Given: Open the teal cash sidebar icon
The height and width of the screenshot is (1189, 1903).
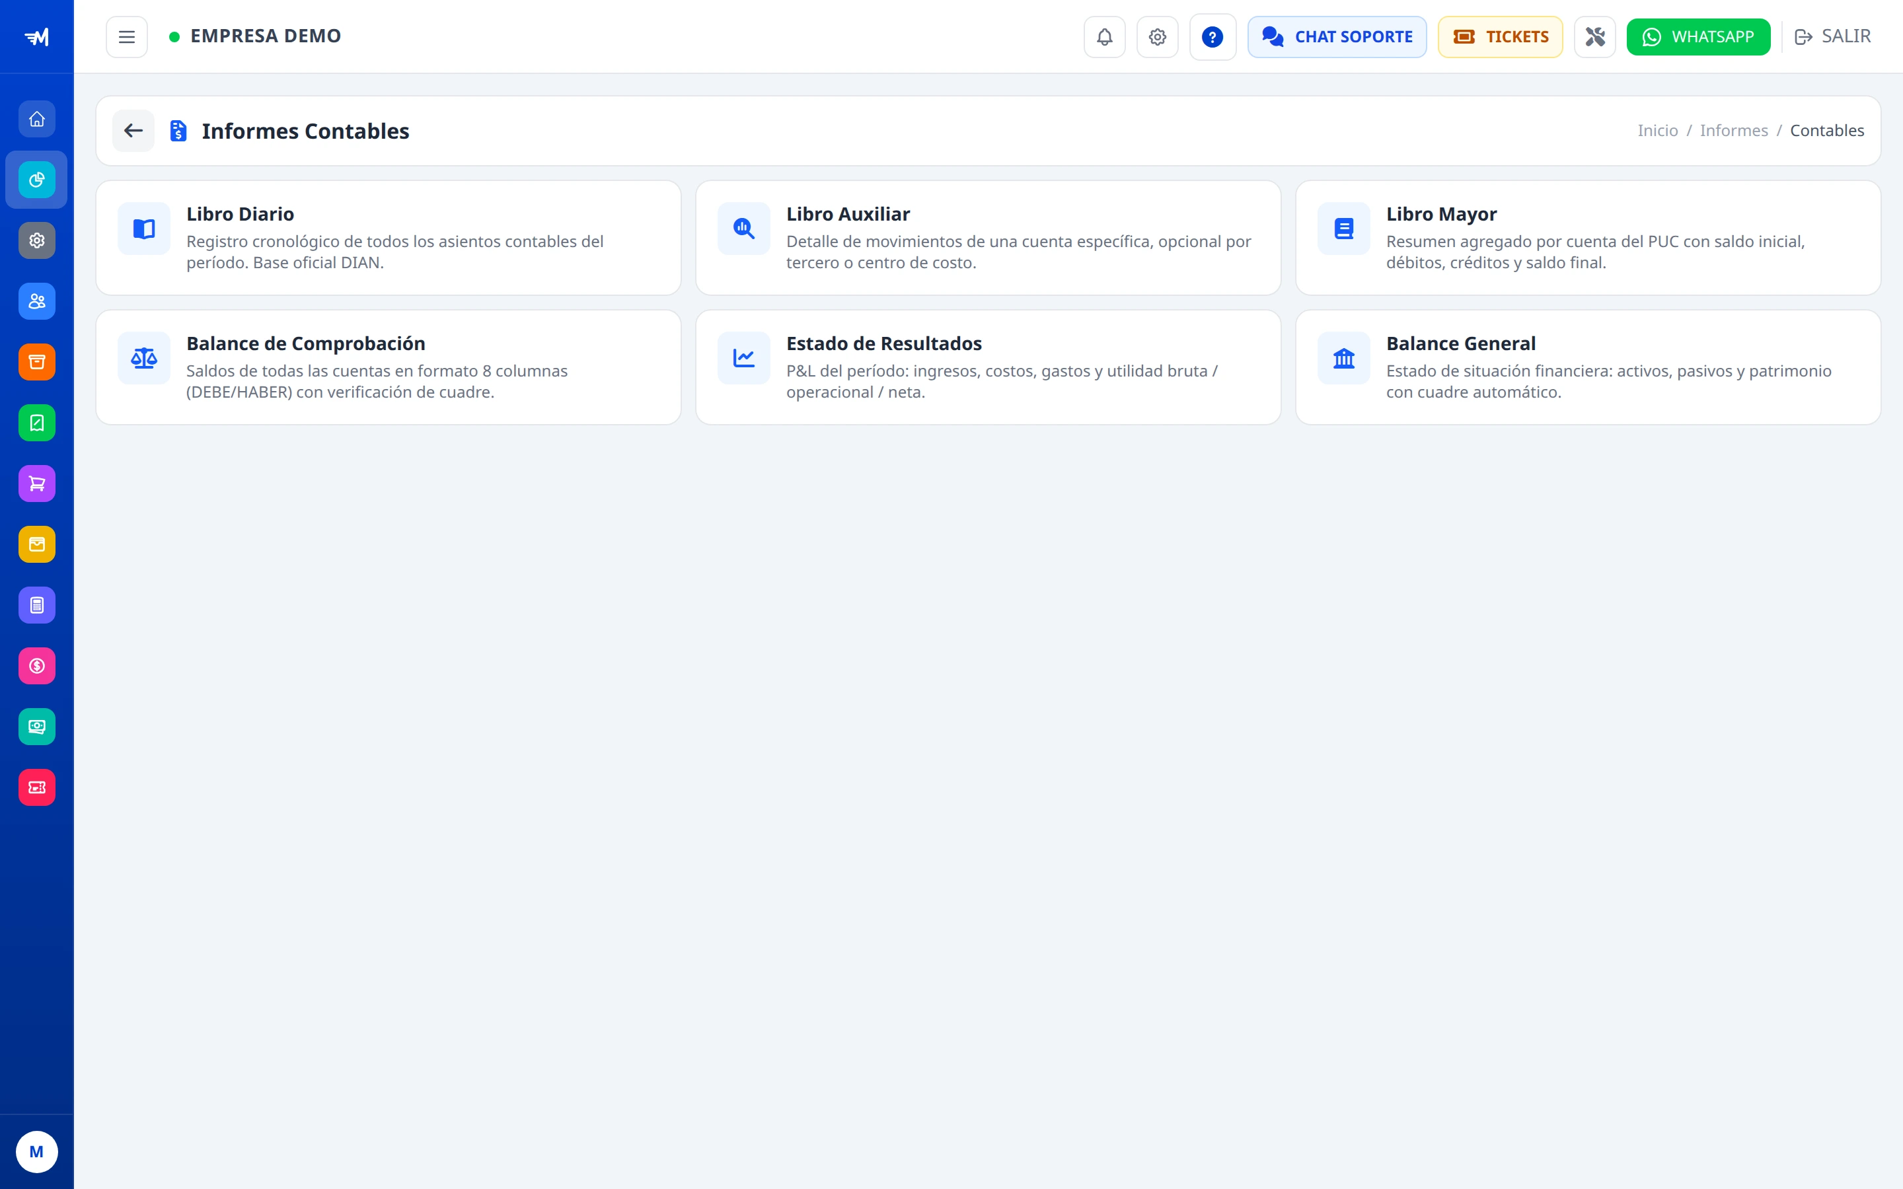Looking at the screenshot, I should point(37,727).
